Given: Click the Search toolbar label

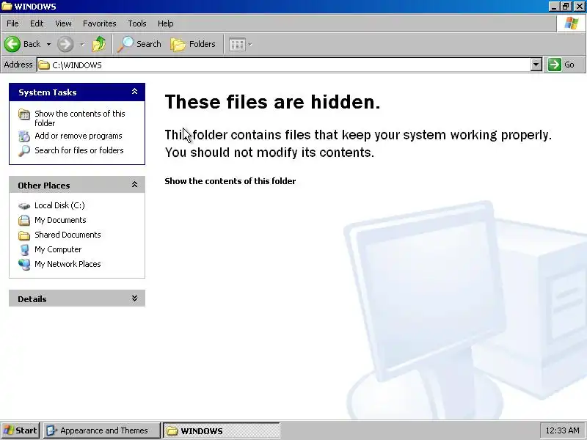Looking at the screenshot, I should pyautogui.click(x=149, y=44).
